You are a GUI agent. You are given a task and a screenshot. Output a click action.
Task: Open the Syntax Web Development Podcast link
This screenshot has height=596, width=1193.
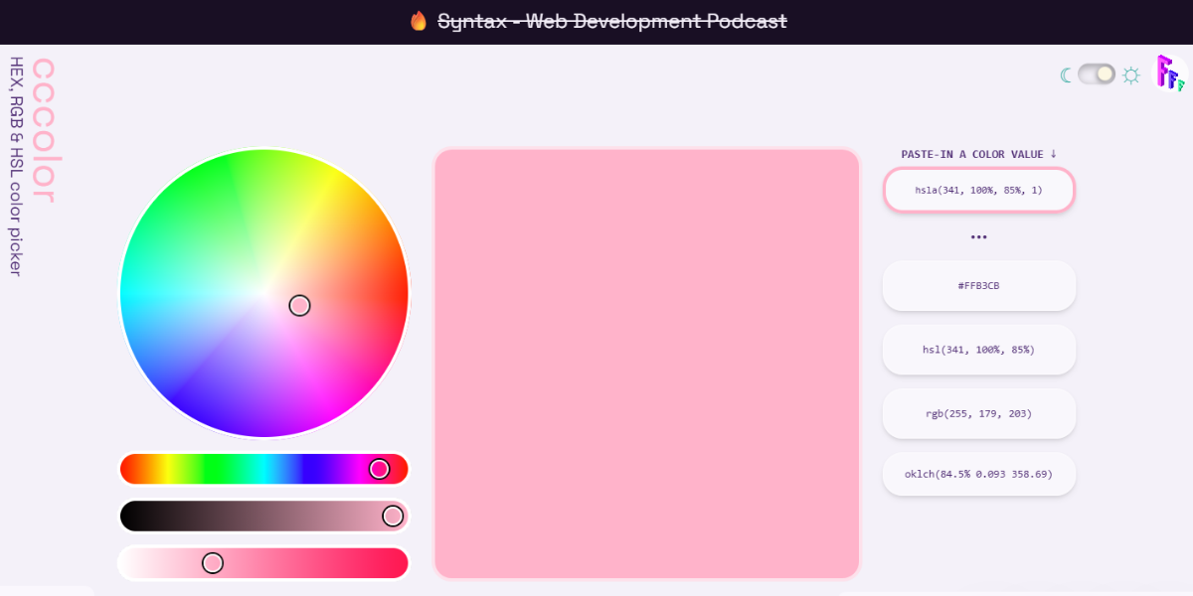(613, 21)
